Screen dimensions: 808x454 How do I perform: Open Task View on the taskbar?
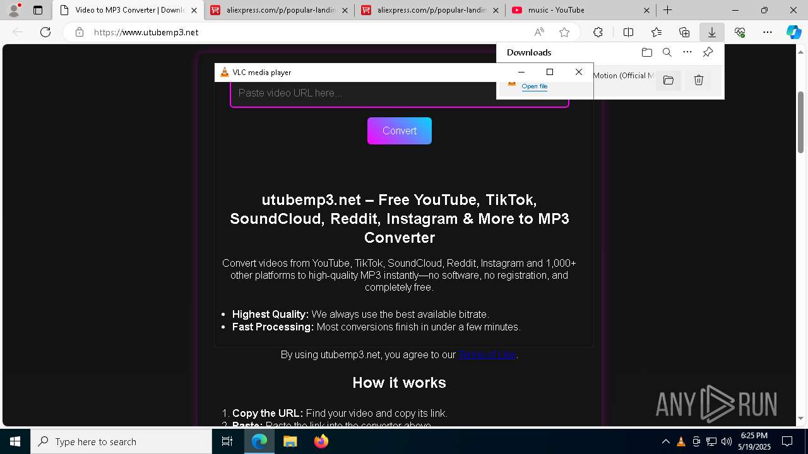(x=227, y=441)
